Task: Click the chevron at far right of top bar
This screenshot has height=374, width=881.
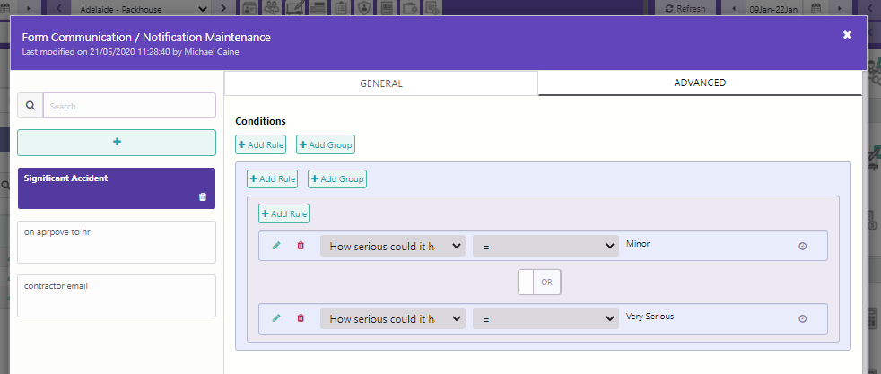Action: [x=868, y=8]
